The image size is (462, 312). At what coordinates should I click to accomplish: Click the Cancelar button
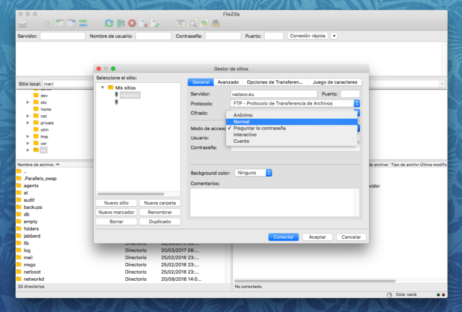tap(351, 237)
